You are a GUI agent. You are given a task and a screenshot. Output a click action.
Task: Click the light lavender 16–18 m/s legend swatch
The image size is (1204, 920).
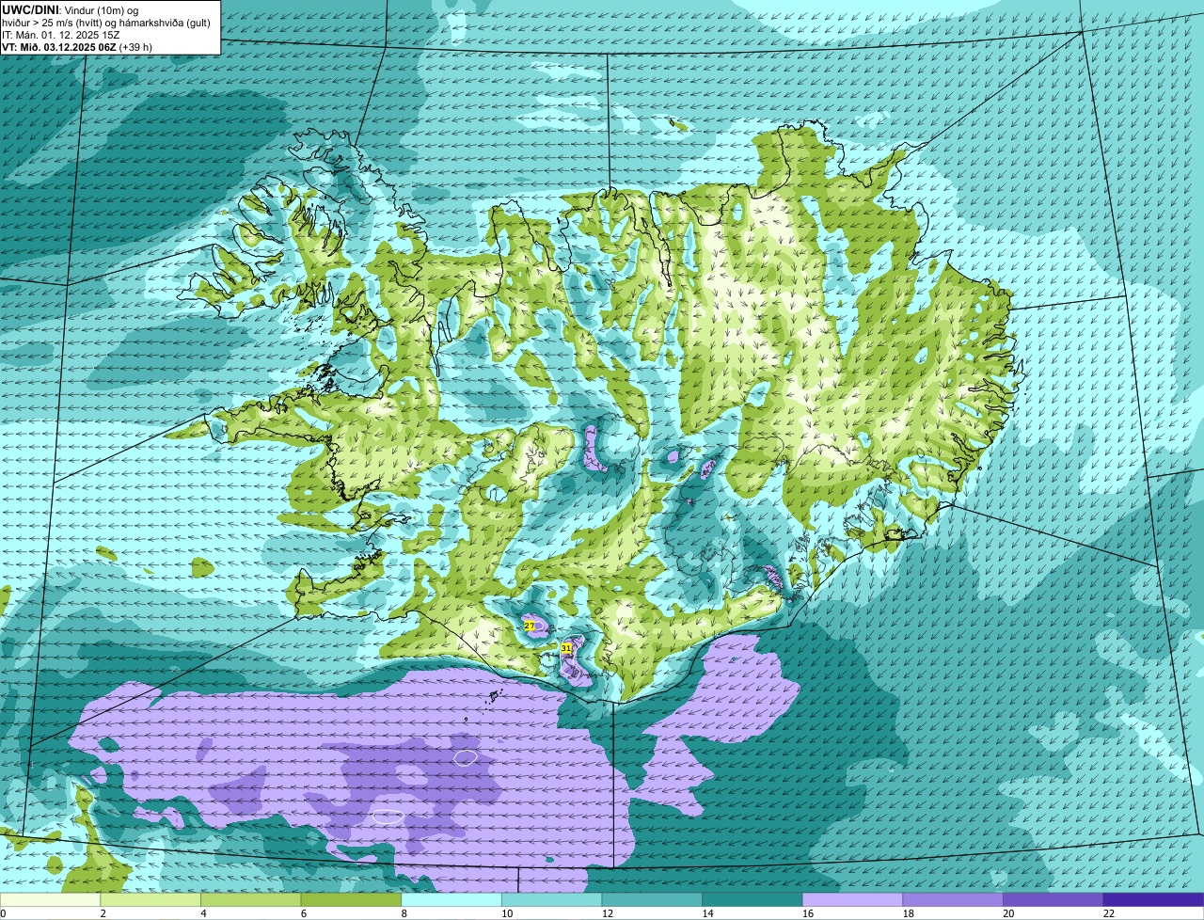tap(852, 899)
